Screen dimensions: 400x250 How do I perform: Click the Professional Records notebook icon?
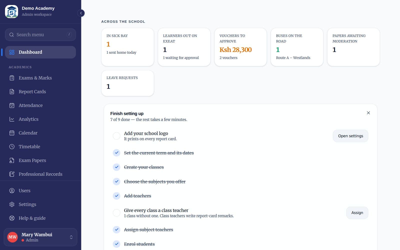pyautogui.click(x=12, y=174)
